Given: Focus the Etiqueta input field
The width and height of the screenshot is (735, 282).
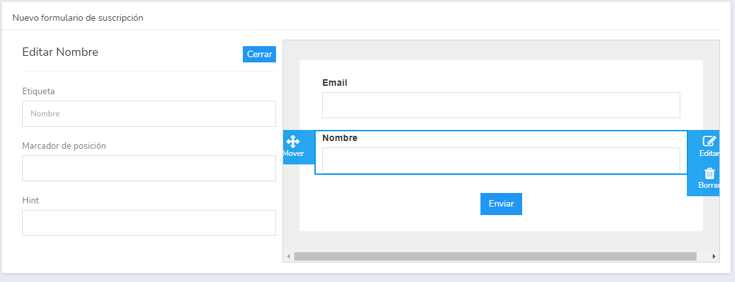Looking at the screenshot, I should coord(149,114).
